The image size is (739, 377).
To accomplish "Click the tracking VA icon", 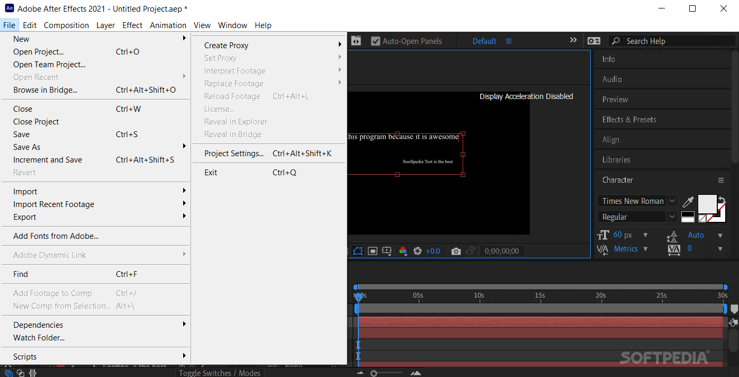I will click(674, 250).
